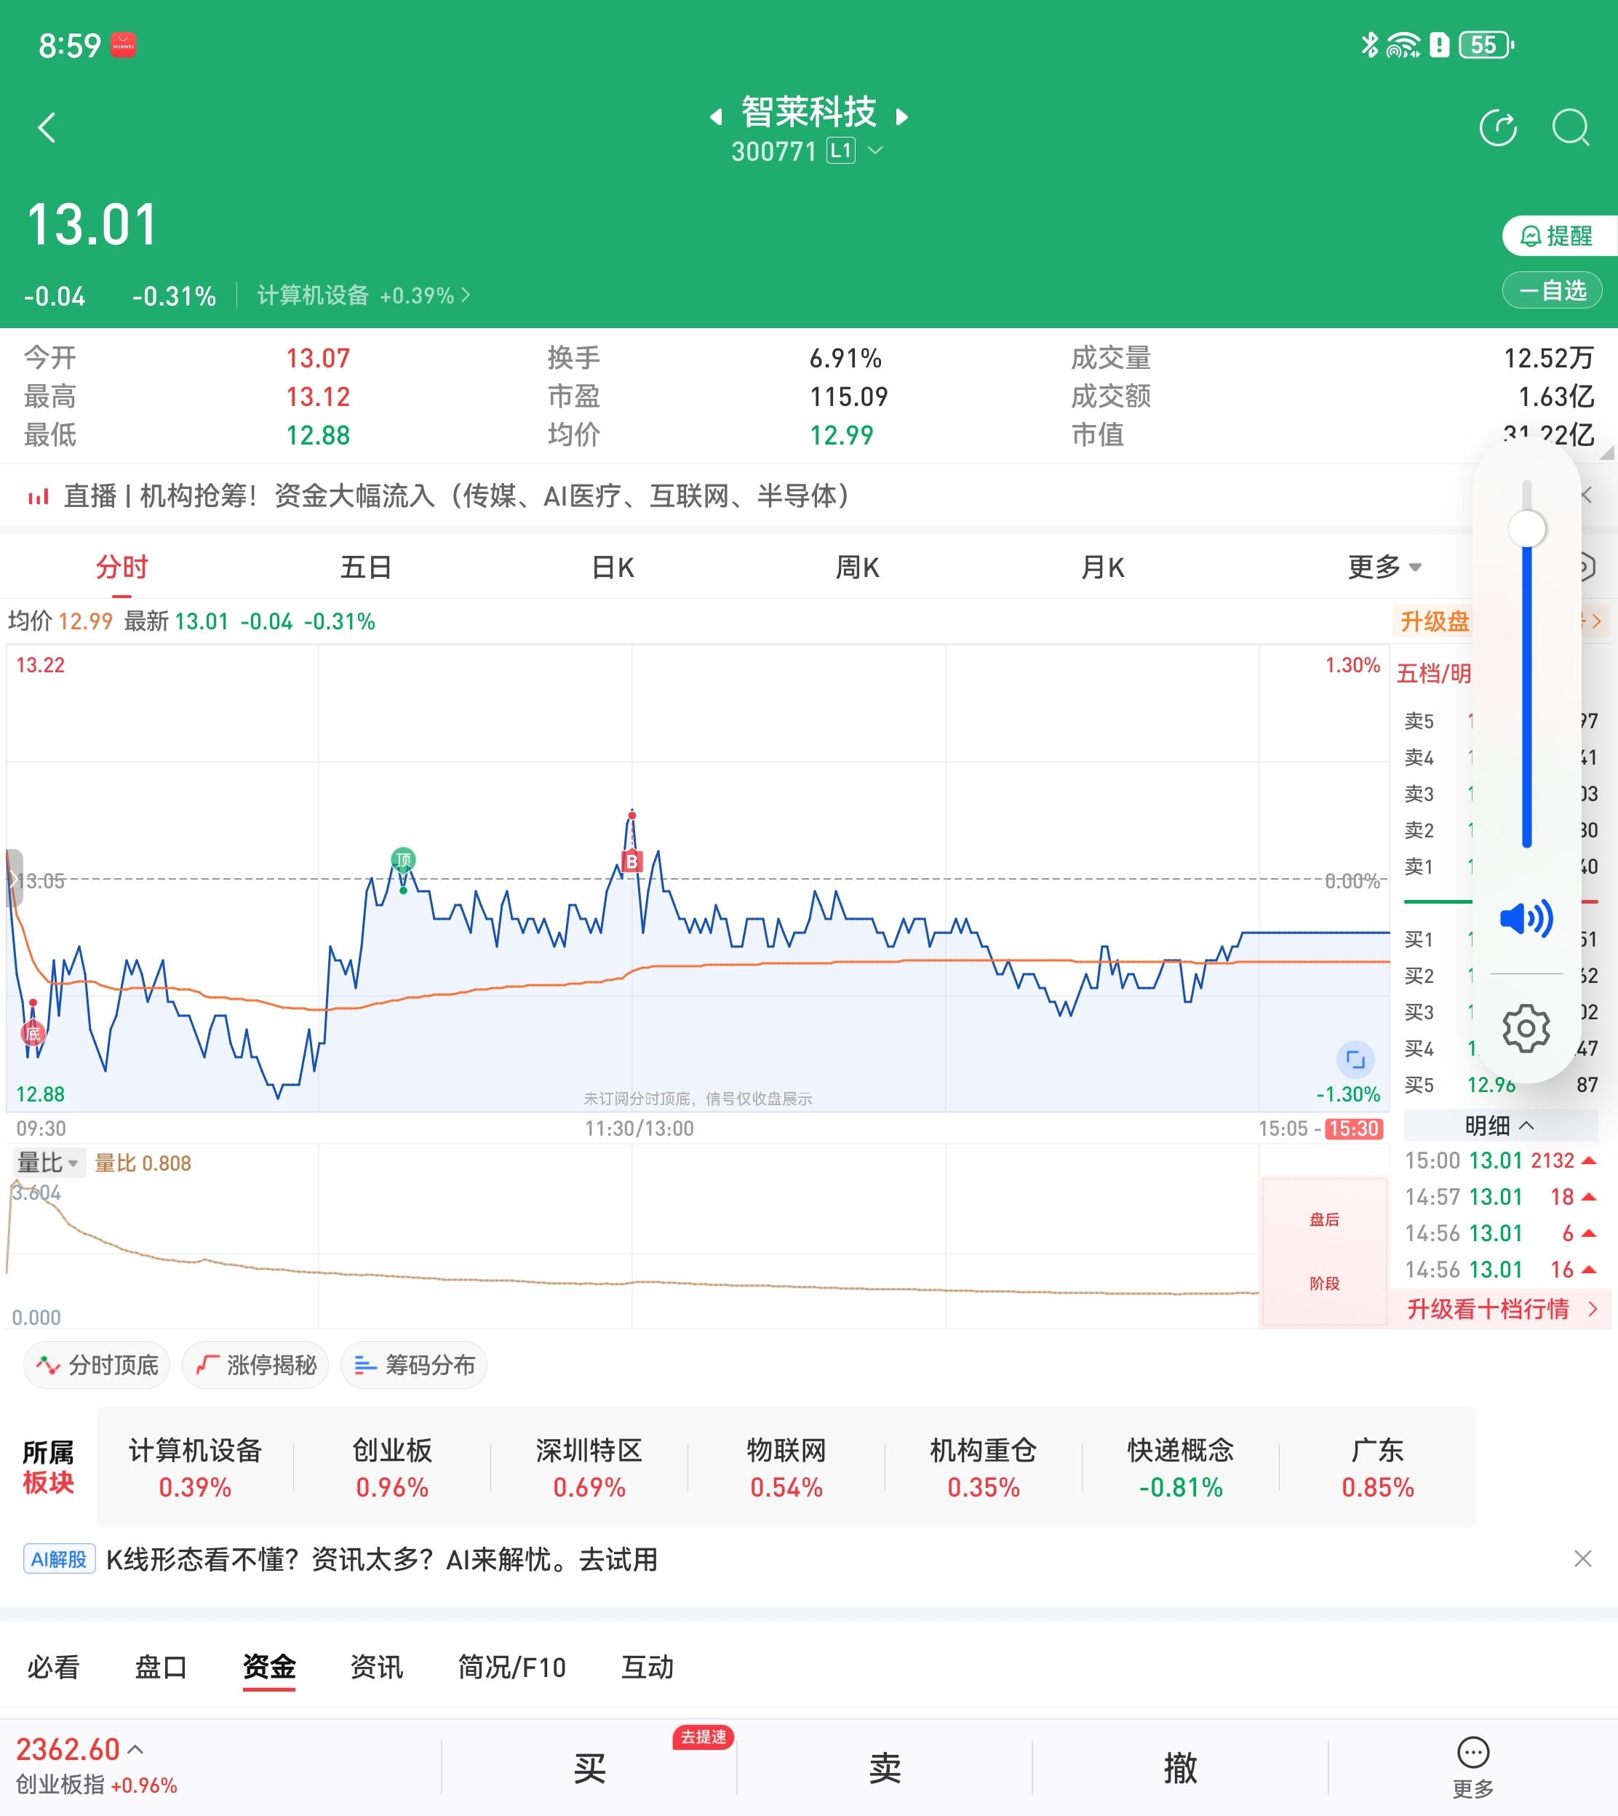The height and width of the screenshot is (1816, 1618).
Task: Open the search magnifier icon
Action: point(1571,127)
